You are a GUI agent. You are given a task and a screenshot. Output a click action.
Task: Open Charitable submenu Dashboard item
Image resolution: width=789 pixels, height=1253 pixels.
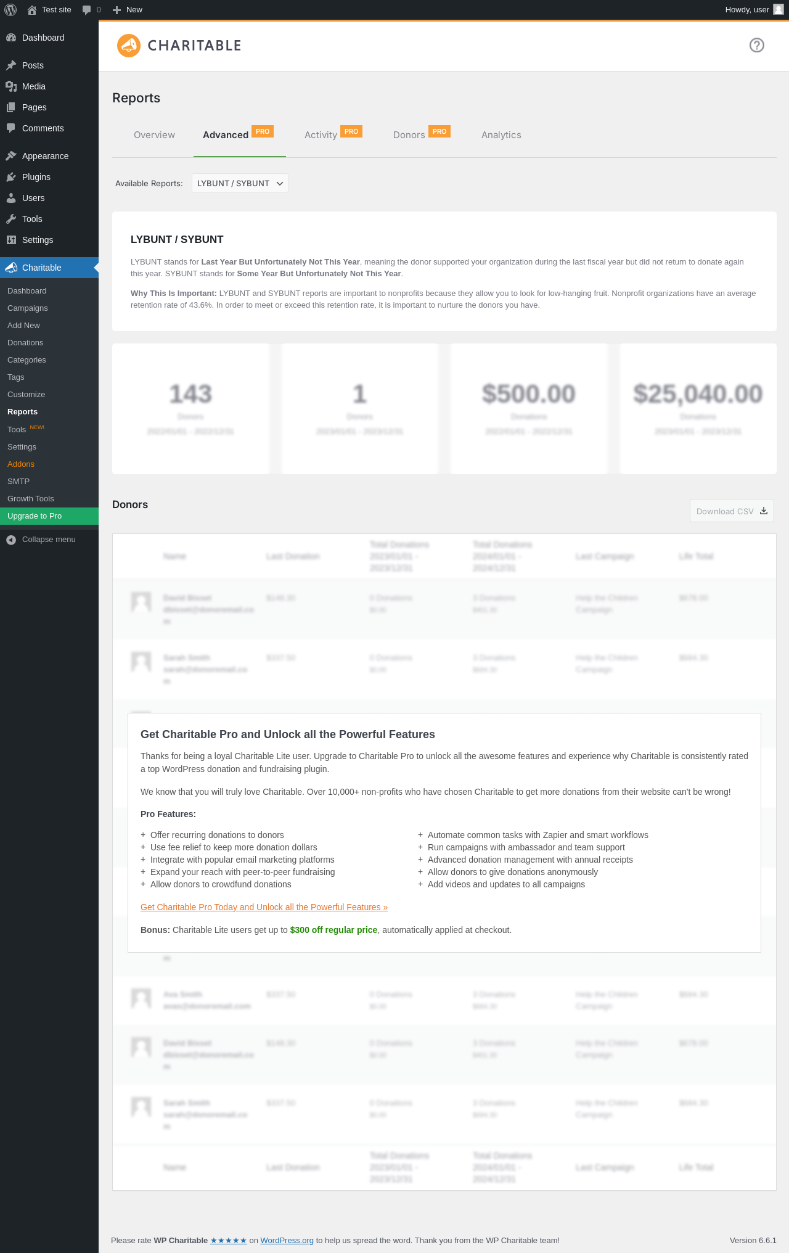[x=49, y=291]
